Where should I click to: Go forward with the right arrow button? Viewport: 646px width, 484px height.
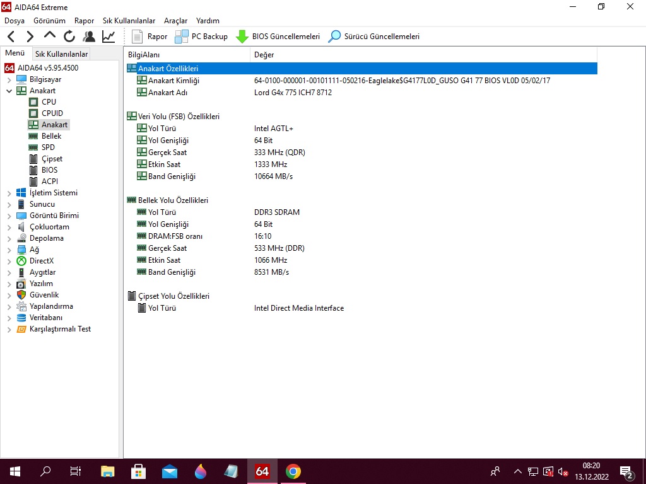tap(30, 37)
